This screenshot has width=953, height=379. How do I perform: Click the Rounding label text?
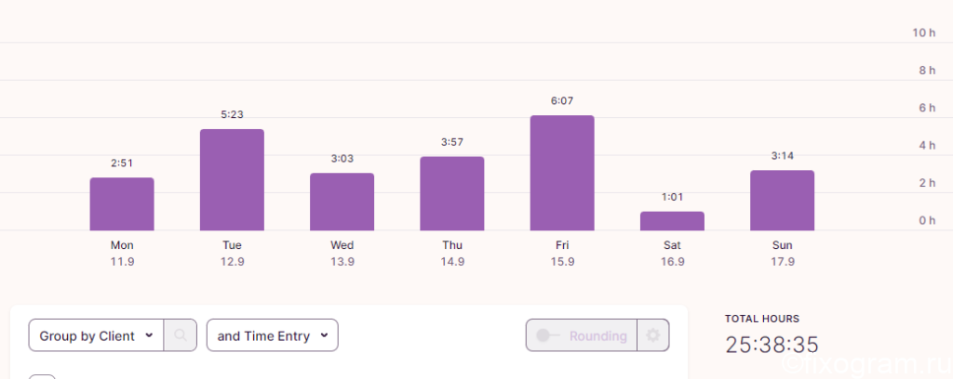coord(598,336)
